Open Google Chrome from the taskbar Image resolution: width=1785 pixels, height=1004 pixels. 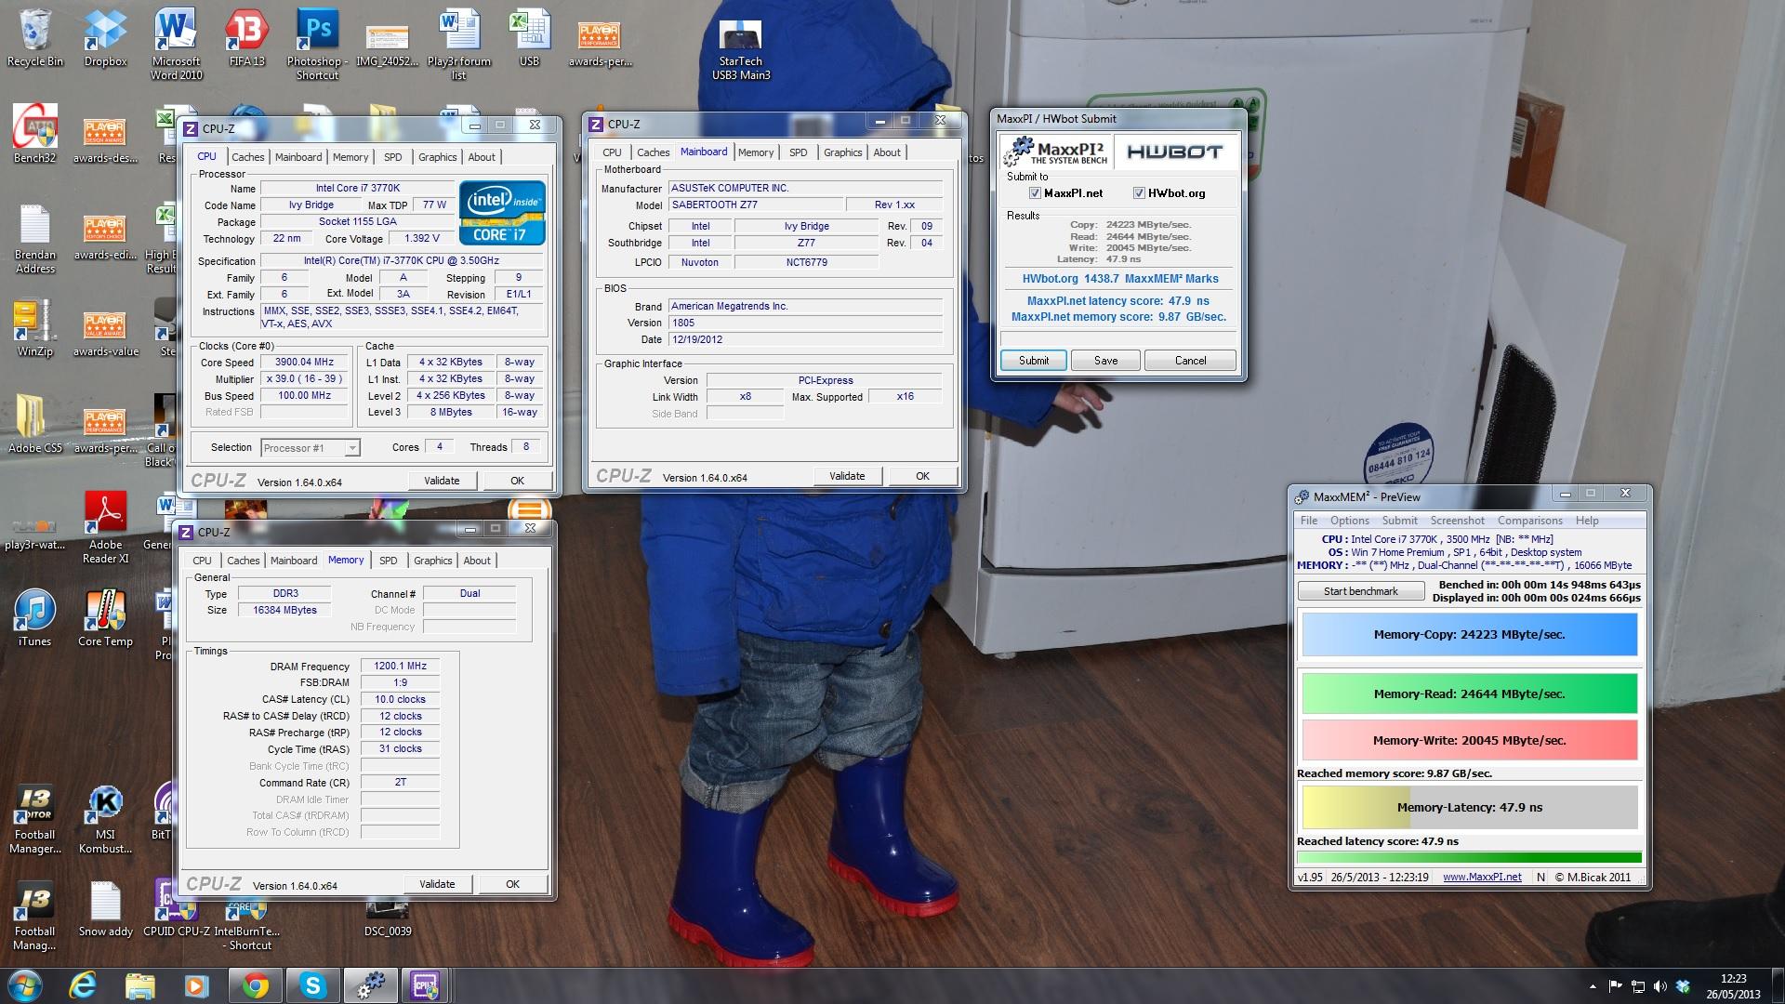tap(256, 985)
